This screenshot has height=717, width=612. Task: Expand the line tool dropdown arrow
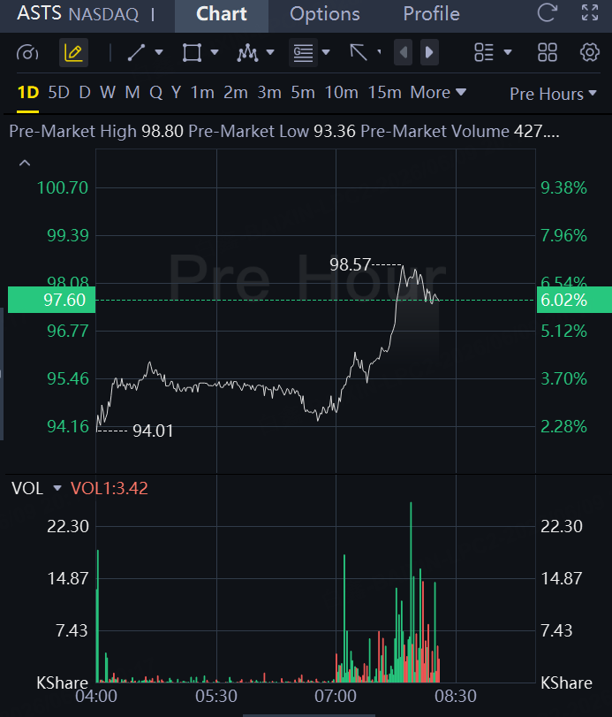[x=159, y=52]
